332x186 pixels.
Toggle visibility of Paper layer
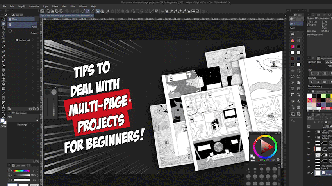309,173
